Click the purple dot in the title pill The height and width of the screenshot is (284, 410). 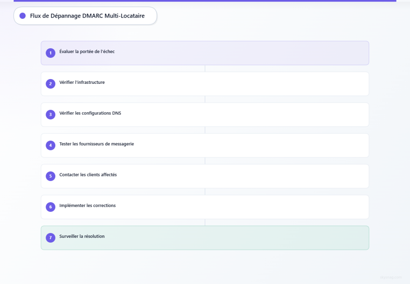pyautogui.click(x=23, y=16)
